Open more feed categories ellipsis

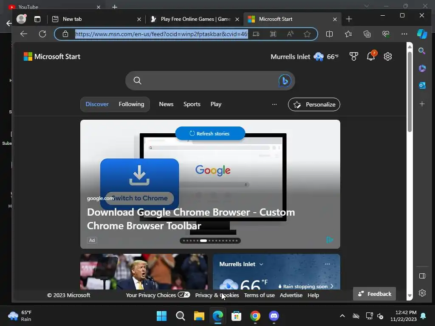(x=274, y=104)
